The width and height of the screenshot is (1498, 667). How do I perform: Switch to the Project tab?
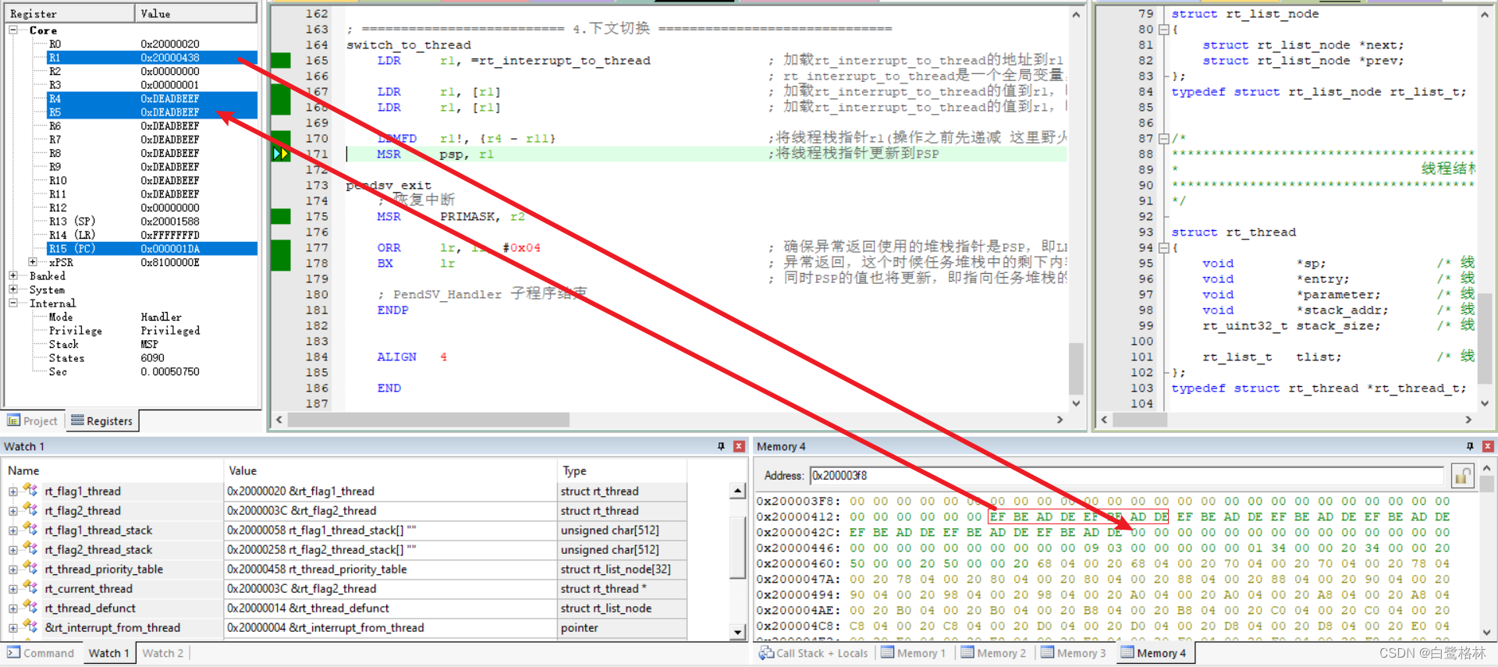[33, 421]
